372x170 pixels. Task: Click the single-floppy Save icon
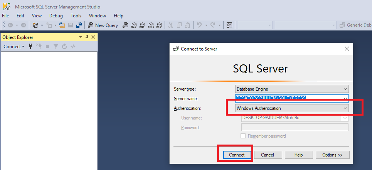tap(71, 25)
